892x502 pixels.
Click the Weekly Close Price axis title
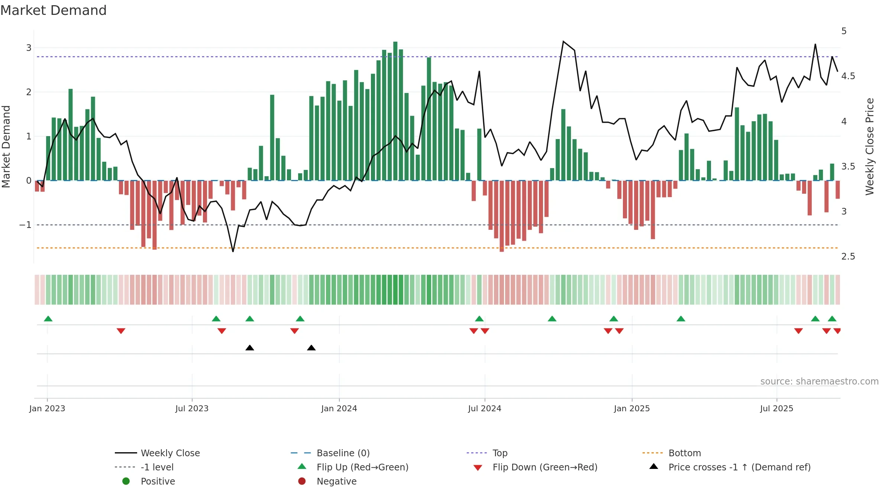pos(870,147)
